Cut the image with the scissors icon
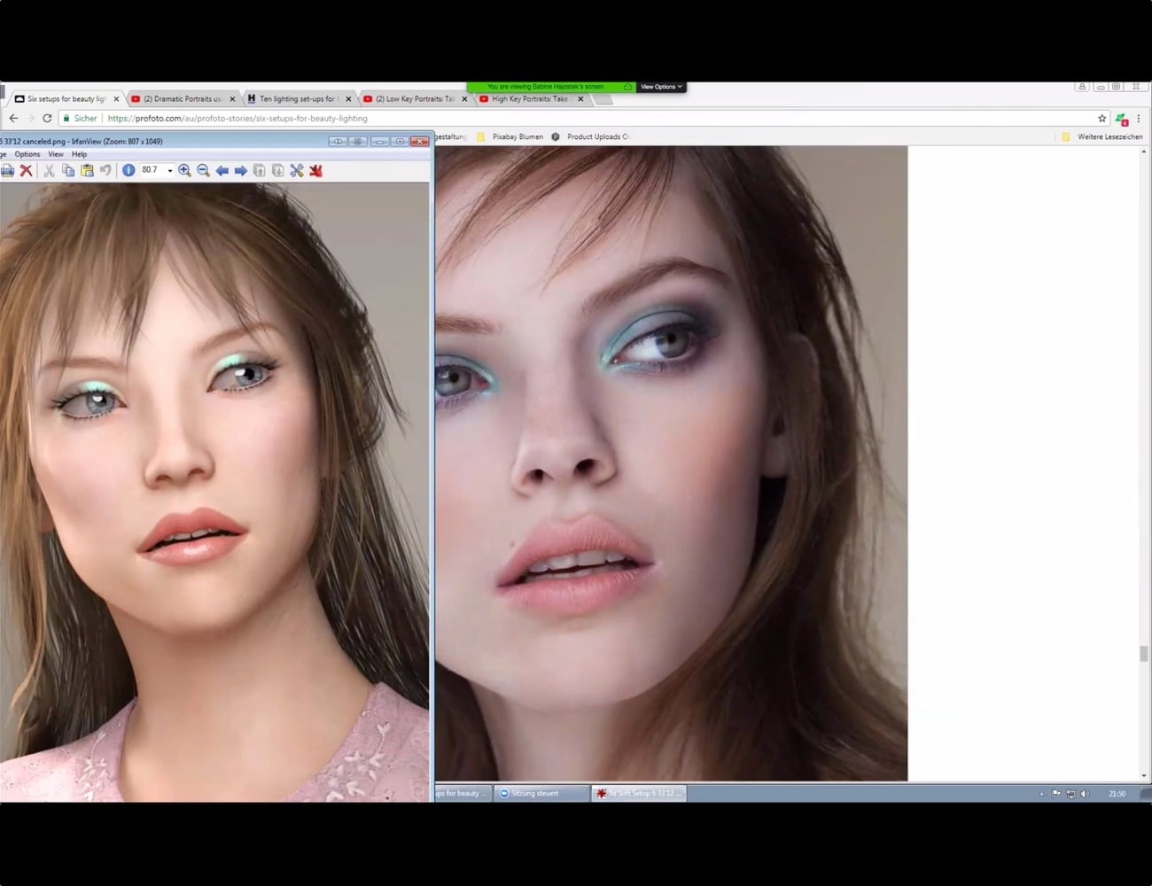 click(49, 170)
